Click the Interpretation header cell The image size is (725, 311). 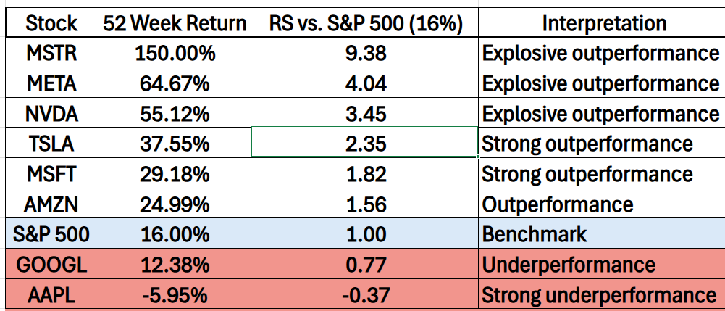(604, 23)
